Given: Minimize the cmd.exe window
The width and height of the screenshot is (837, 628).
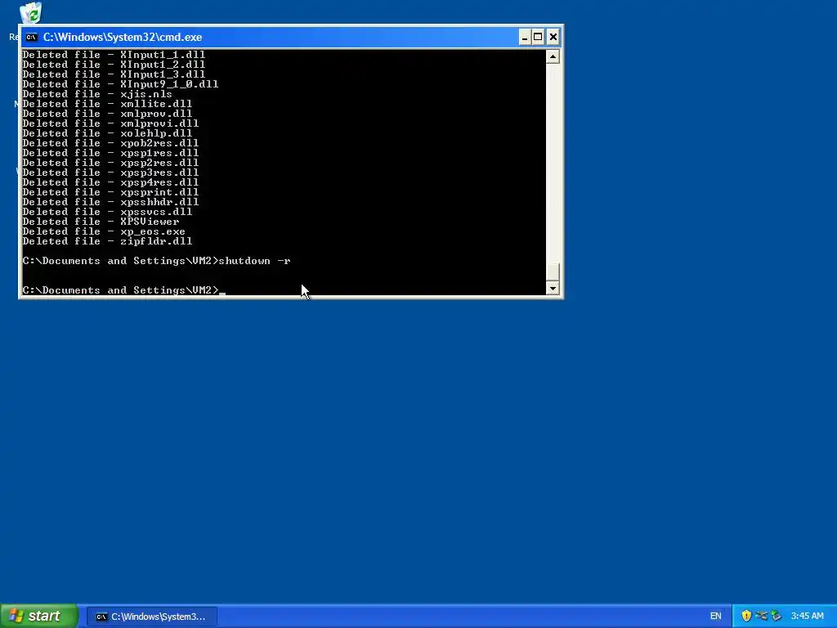Looking at the screenshot, I should point(524,37).
